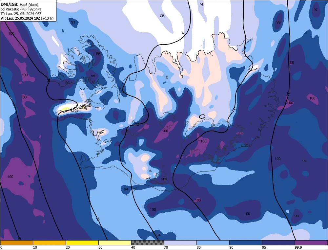Viewport: 328px width, 250px height.
Task: Click the 'IT: Lau. 25. 05. 2024 06Z' line
Action: tap(21, 14)
